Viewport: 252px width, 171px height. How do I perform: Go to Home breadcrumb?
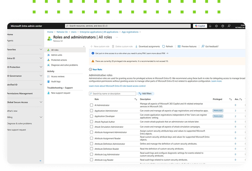pyautogui.click(x=50, y=32)
